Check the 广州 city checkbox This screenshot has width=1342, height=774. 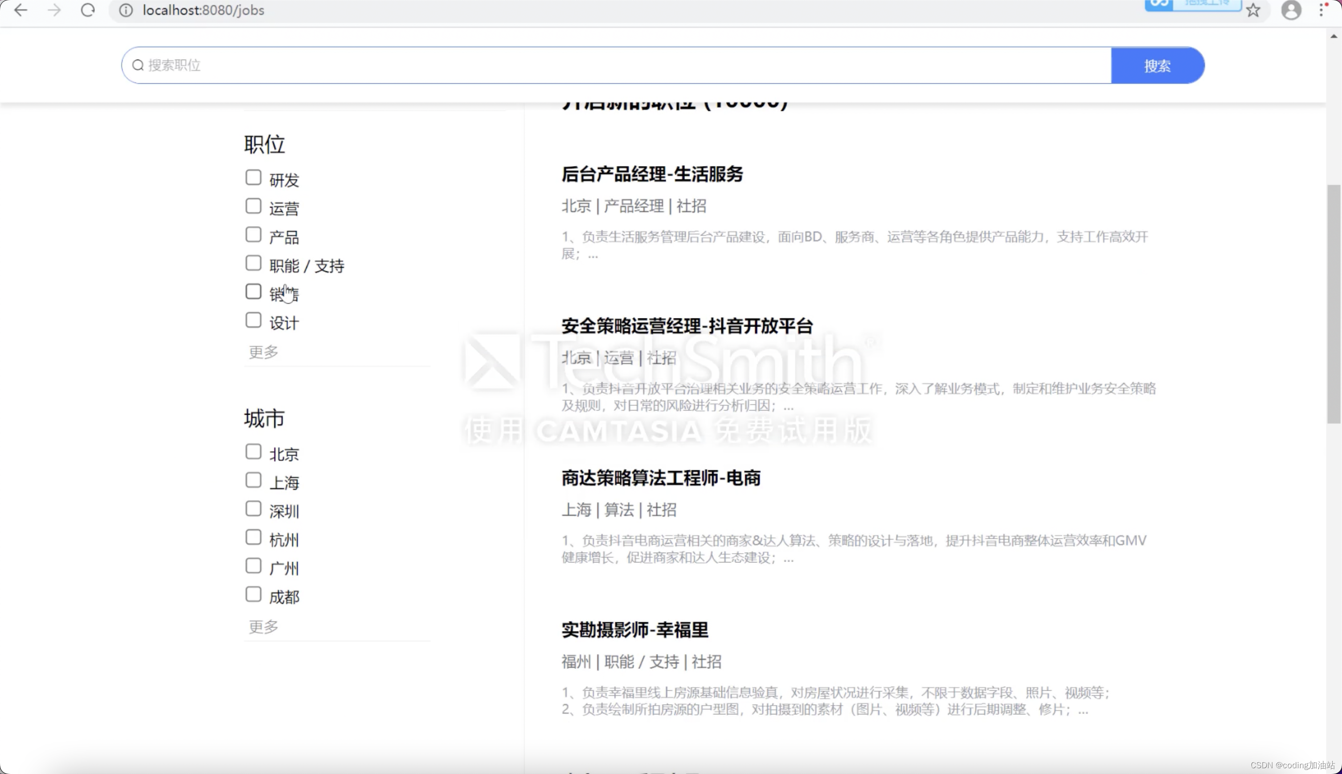[253, 566]
